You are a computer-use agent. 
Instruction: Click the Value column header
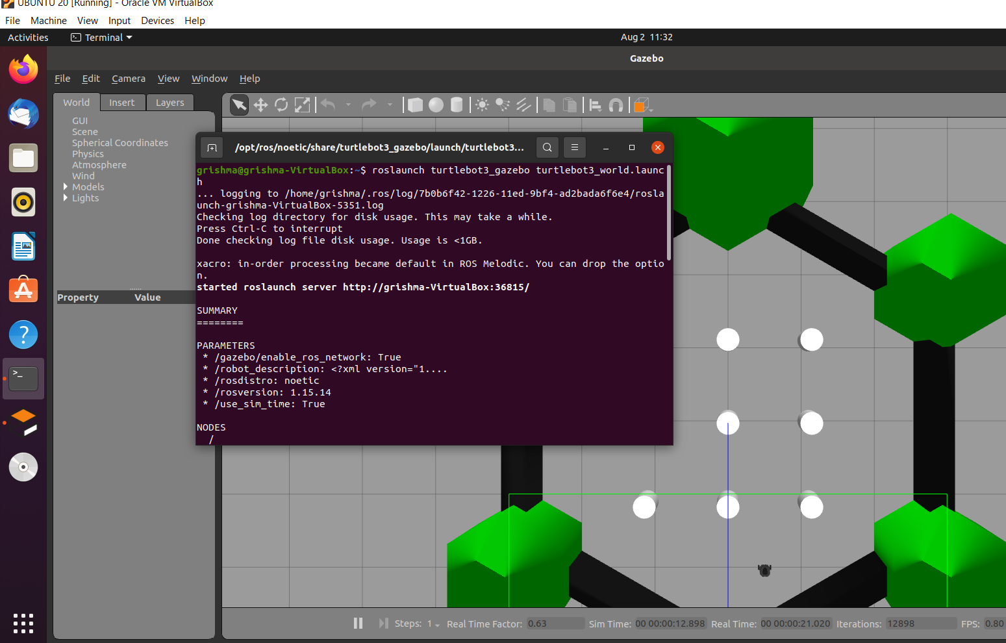pyautogui.click(x=147, y=297)
